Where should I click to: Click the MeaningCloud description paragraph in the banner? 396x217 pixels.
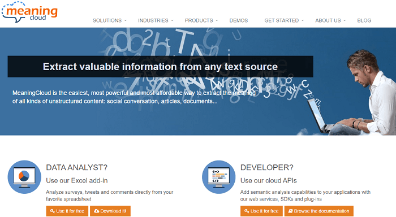tap(134, 97)
